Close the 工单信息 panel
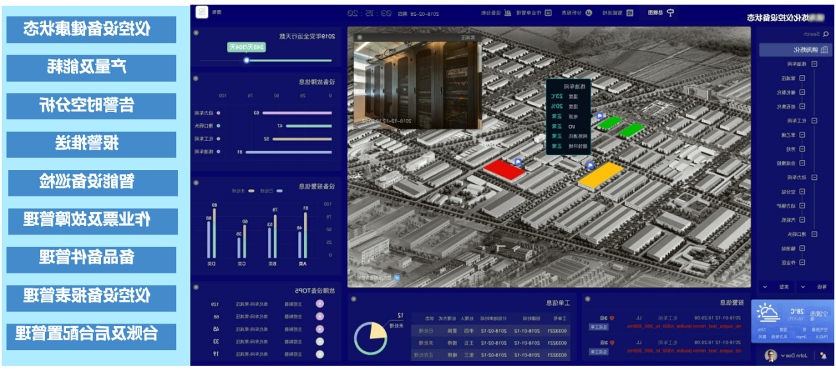 tap(353, 299)
